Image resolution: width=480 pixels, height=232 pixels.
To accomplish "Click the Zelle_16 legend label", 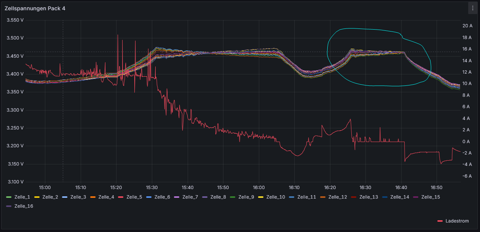I will pos(22,206).
